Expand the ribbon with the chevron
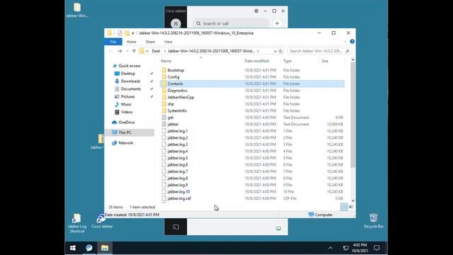Screen dimensions: 453x255 (x=345, y=42)
